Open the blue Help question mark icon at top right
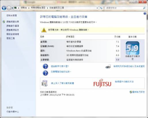The width and height of the screenshot is (148, 118). pos(145,13)
